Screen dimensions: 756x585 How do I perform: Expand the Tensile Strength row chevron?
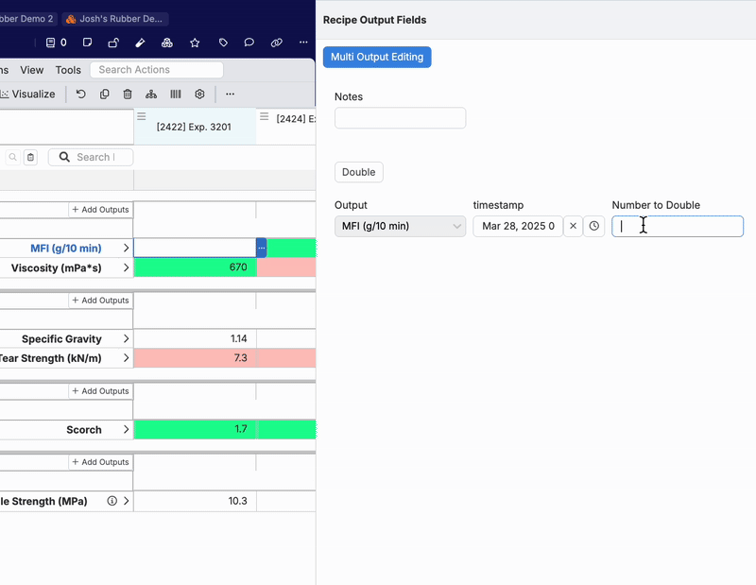[x=126, y=501]
